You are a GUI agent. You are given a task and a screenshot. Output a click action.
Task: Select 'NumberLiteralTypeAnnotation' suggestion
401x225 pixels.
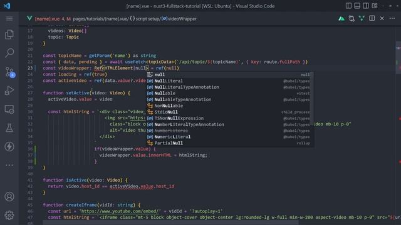[x=228, y=124]
